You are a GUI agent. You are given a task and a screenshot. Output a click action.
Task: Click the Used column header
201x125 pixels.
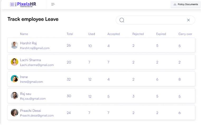point(91,34)
